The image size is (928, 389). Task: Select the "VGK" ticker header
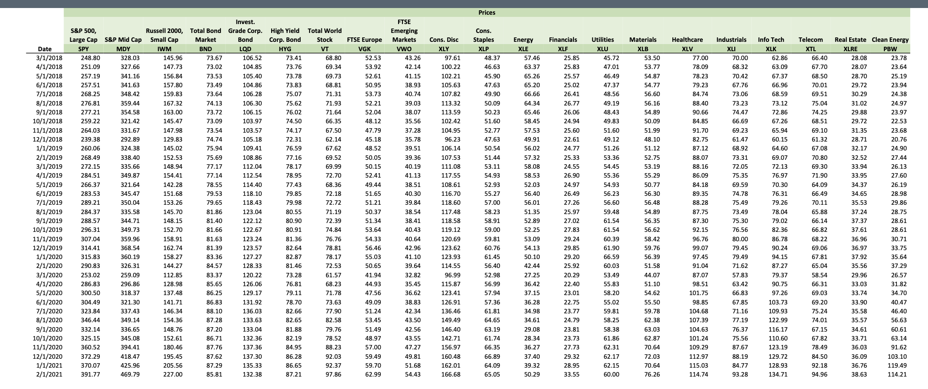[364, 49]
